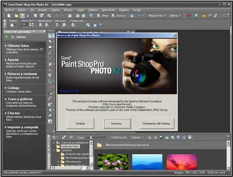Click the pink sunset thumbnail
The width and height of the screenshot is (233, 177).
tap(182, 162)
